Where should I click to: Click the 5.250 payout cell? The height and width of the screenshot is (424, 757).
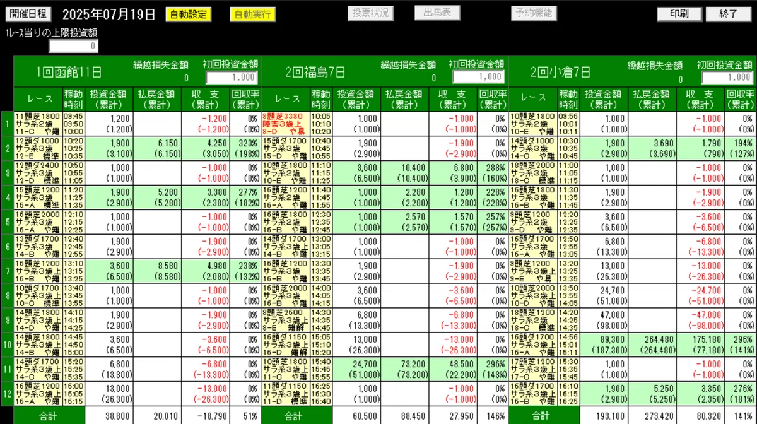pyautogui.click(x=652, y=393)
